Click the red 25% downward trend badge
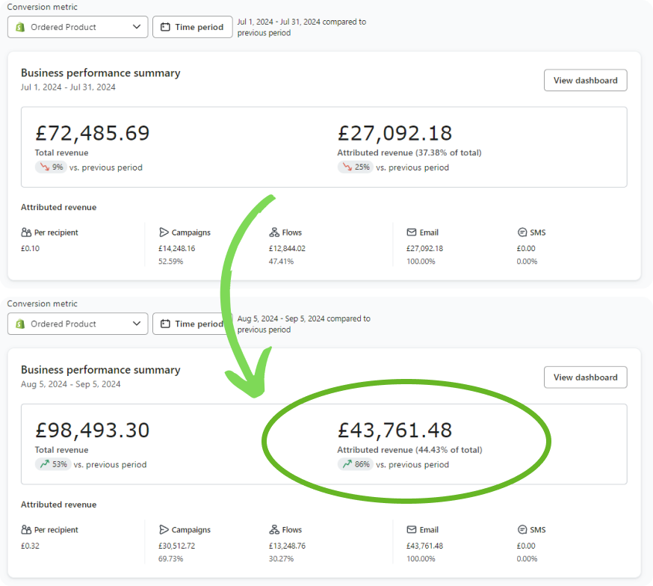 (355, 167)
